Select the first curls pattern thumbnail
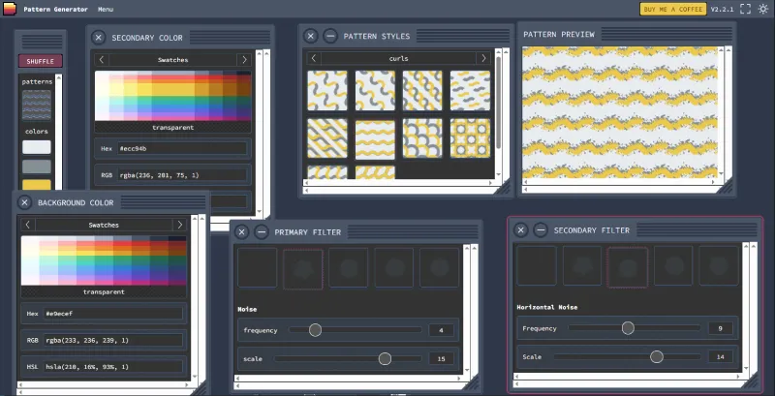The image size is (775, 396). (326, 91)
